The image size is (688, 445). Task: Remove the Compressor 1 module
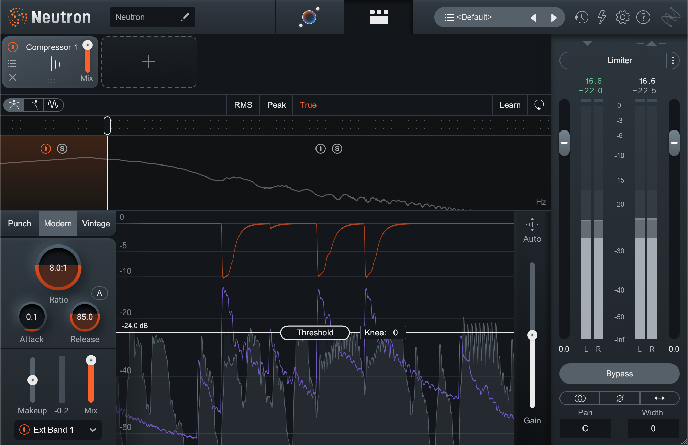[x=13, y=77]
